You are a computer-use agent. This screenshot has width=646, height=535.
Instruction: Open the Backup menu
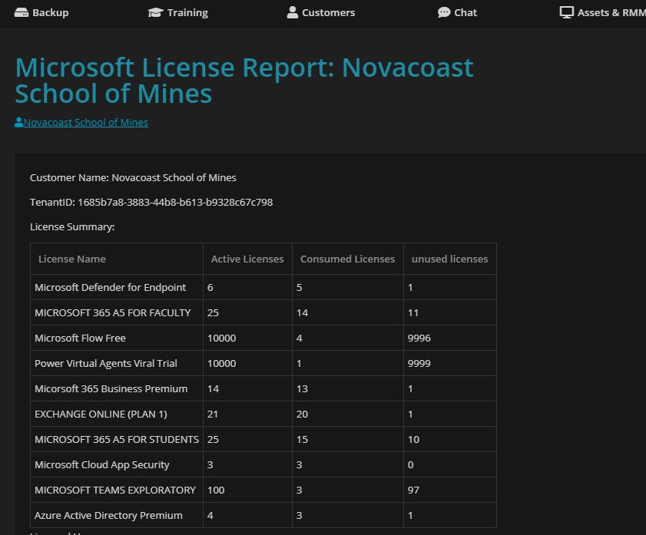click(x=50, y=12)
